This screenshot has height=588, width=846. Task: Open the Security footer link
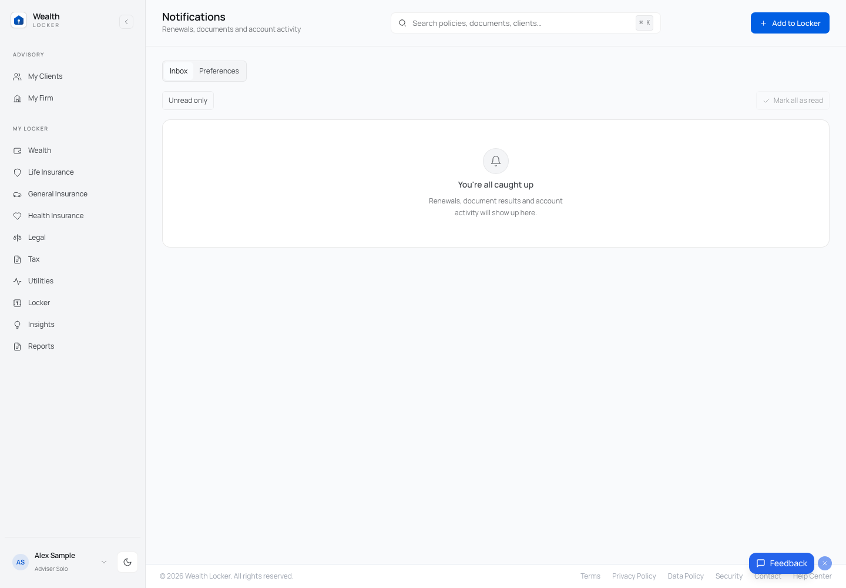pos(729,576)
